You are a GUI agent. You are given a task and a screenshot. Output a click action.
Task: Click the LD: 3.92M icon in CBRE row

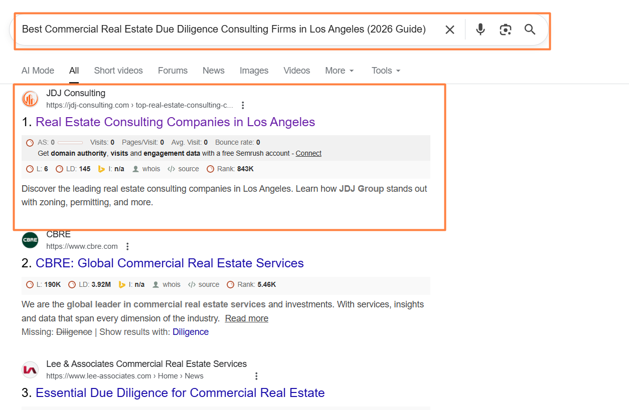pyautogui.click(x=72, y=285)
